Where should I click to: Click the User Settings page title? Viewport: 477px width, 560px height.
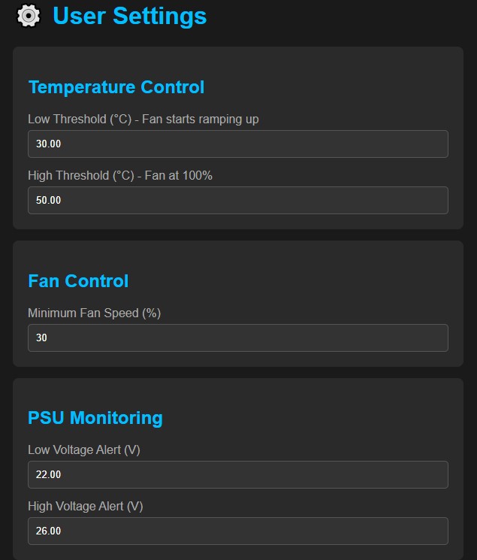click(129, 16)
